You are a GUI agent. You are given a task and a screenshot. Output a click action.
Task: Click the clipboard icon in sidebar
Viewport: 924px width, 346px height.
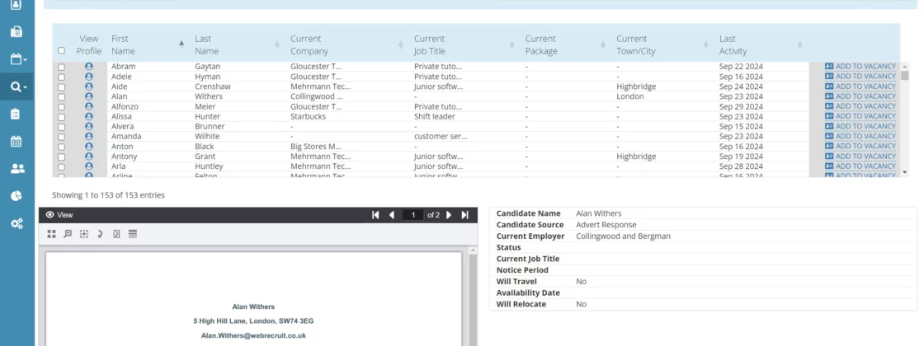pyautogui.click(x=16, y=114)
